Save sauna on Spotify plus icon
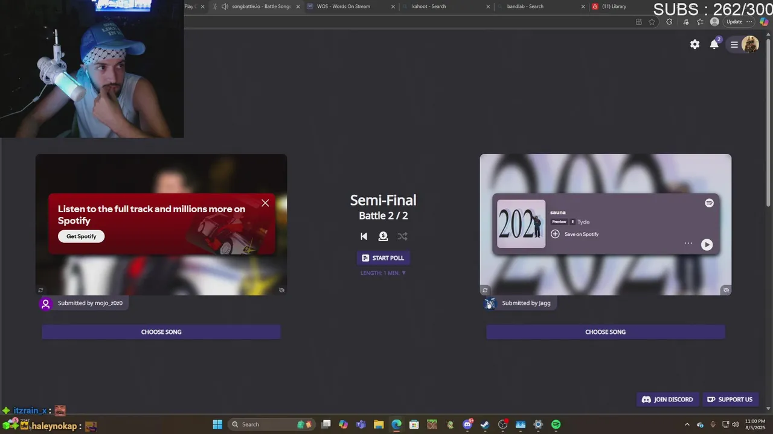The width and height of the screenshot is (773, 434). click(x=555, y=234)
